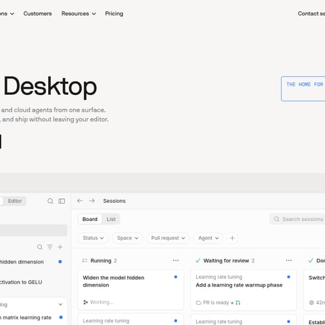This screenshot has height=325, width=325.
Task: Search the sidebar session list icon
Action: pyautogui.click(x=40, y=247)
